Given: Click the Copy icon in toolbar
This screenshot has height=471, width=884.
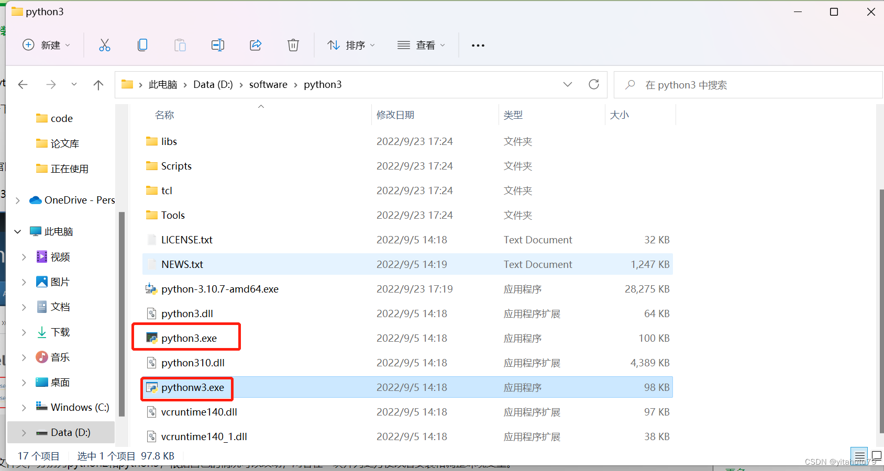Looking at the screenshot, I should 142,45.
